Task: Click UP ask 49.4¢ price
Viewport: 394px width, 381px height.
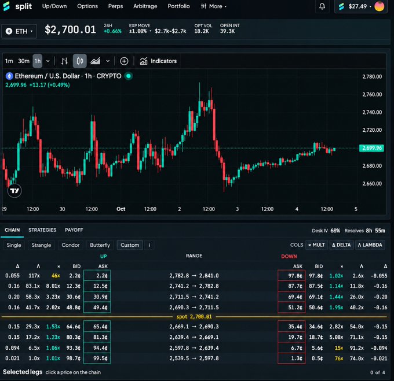Action: 97,308
